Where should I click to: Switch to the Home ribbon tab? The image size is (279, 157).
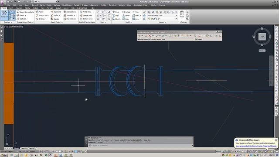click(3, 8)
